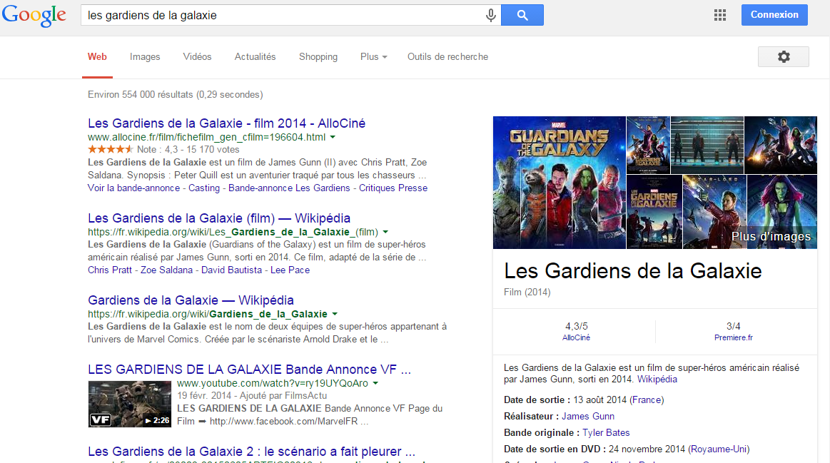Open the Premiere.fr rating link
The width and height of the screenshot is (830, 463).
point(733,337)
